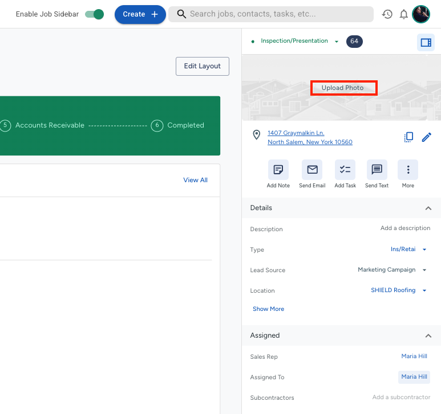Edit the address with the pencil icon
441x414 pixels.
(x=426, y=137)
